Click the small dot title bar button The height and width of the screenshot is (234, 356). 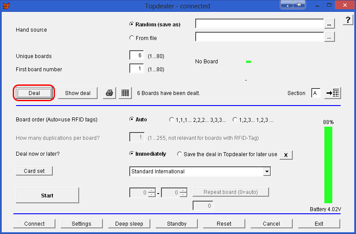tap(287, 5)
